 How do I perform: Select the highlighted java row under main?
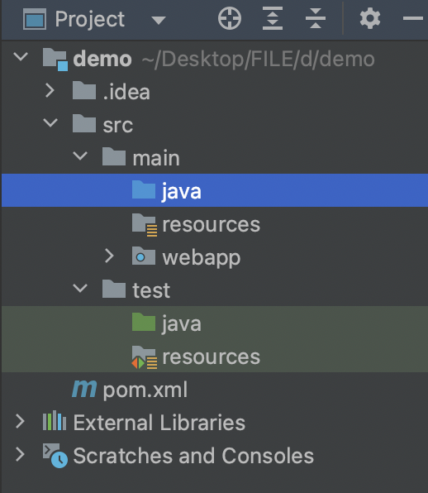point(215,190)
